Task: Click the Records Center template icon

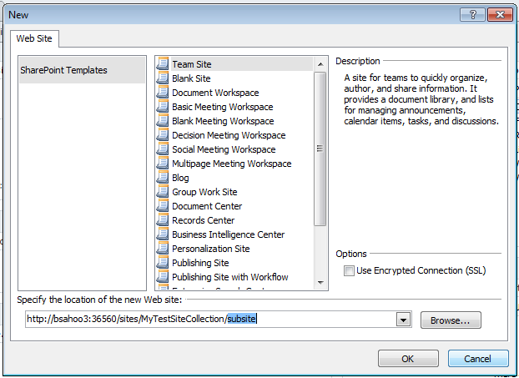Action: click(163, 220)
